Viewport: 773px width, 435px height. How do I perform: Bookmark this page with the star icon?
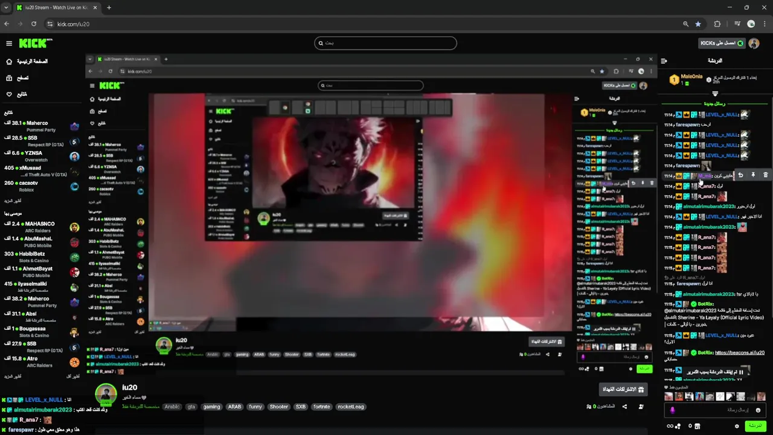pos(698,24)
